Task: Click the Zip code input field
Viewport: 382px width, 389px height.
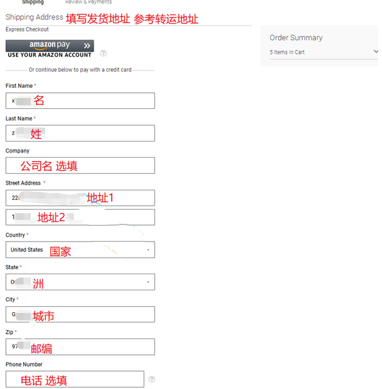Action: [x=80, y=347]
